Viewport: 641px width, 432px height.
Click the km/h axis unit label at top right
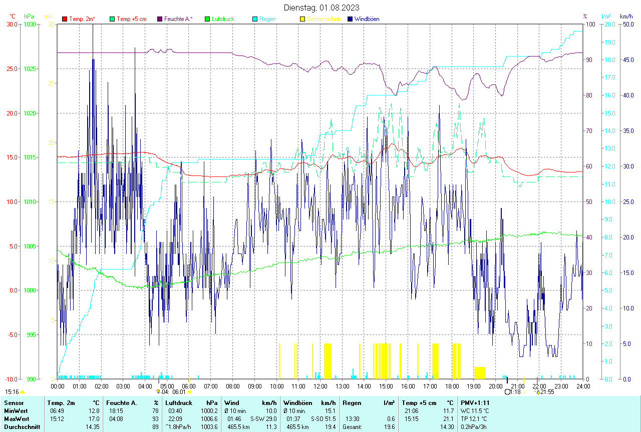tap(626, 16)
